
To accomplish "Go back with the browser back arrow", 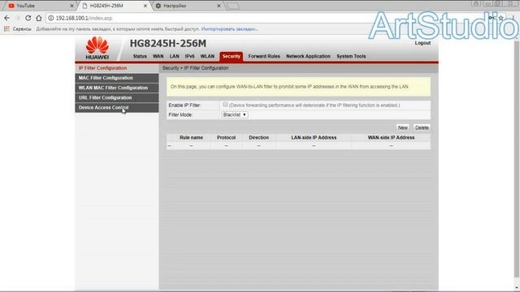I will (7, 18).
